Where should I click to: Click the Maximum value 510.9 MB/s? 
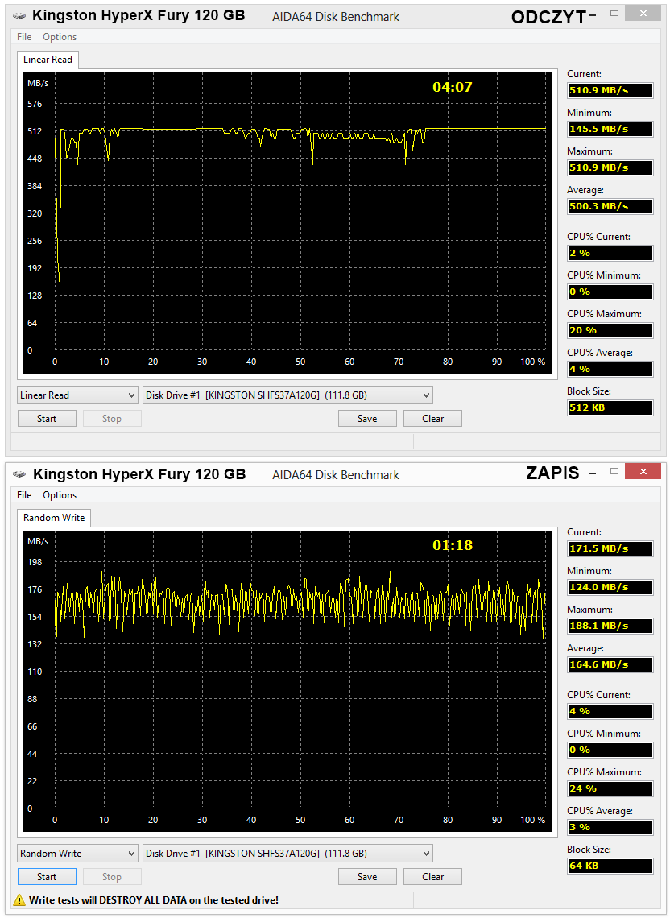[x=610, y=168]
